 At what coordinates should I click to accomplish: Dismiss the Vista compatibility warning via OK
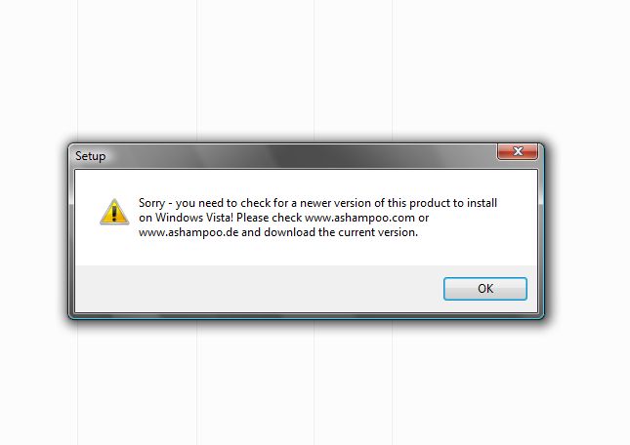pos(485,289)
